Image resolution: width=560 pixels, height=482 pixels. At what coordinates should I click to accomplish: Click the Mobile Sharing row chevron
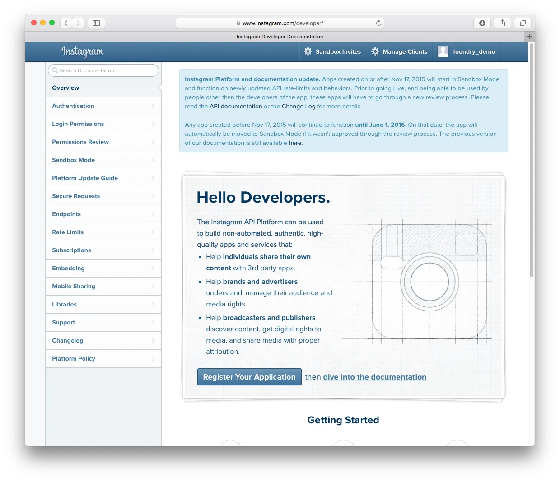click(x=153, y=287)
